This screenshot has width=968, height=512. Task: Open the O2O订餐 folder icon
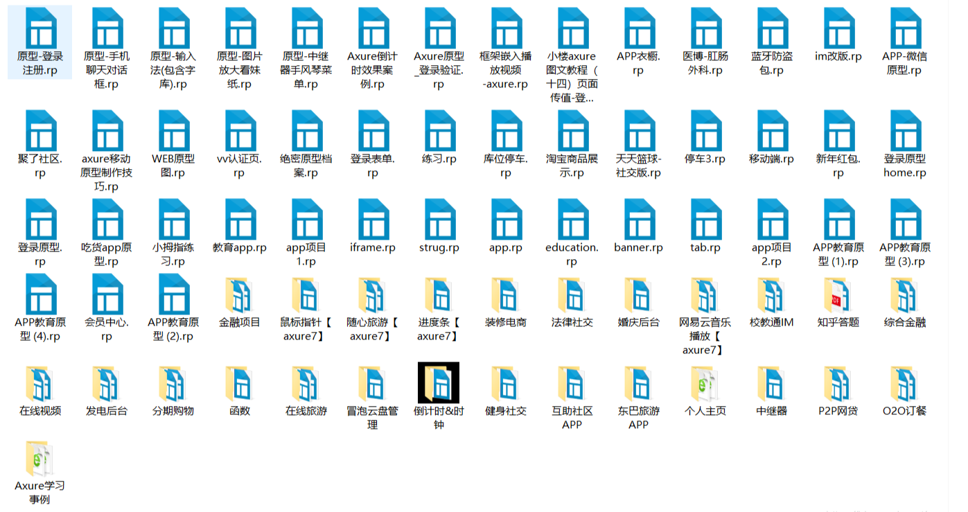click(x=905, y=384)
